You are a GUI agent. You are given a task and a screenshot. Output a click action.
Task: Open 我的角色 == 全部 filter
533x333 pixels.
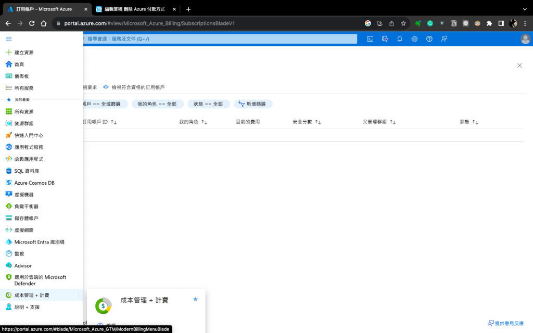coord(157,104)
